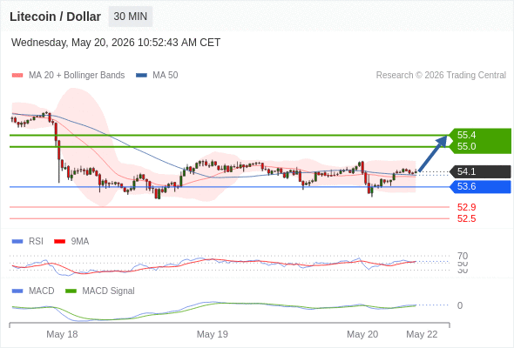Open the Research Trading Central copyright link
The height and width of the screenshot is (348, 514).
click(x=441, y=76)
